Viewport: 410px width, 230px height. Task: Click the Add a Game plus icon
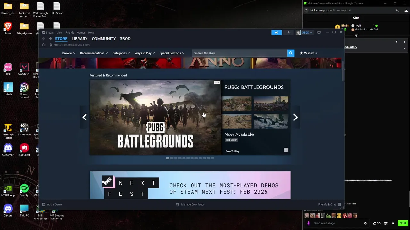[x=44, y=204]
